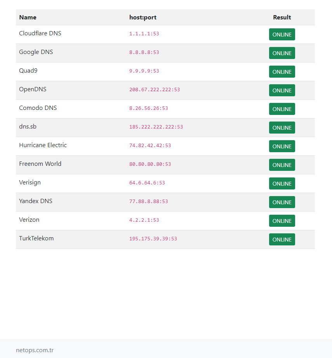Click ONLINE badge in Freenom World row
Viewport: 332px width, 358px height.
[282, 165]
